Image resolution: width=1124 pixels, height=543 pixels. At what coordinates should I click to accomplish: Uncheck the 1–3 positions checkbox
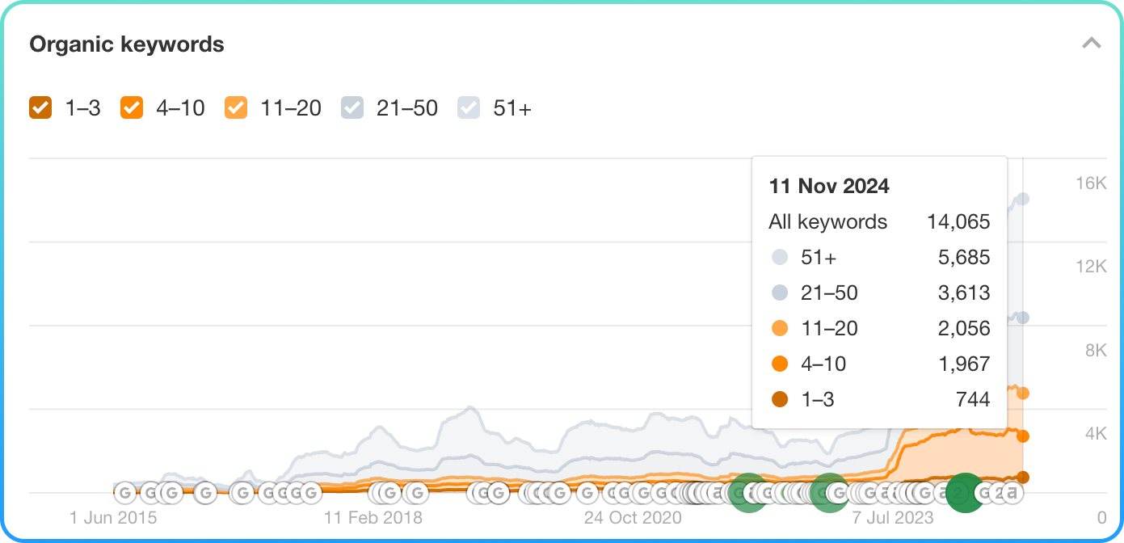pos(40,107)
